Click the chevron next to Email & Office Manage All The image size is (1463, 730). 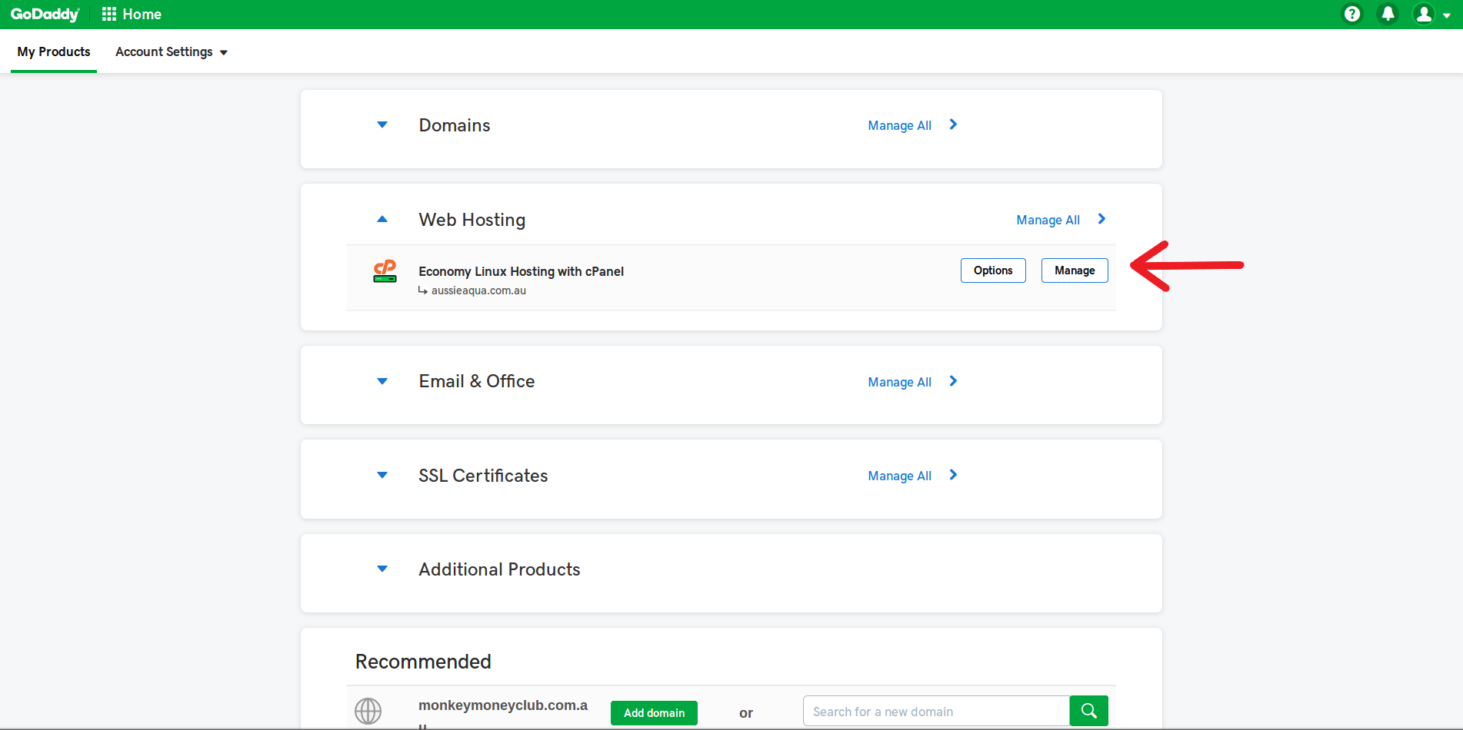coord(953,381)
